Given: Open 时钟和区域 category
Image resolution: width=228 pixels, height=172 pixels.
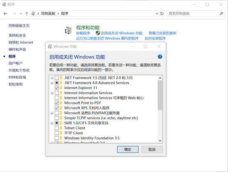Looking at the screenshot, I should click(x=17, y=77).
